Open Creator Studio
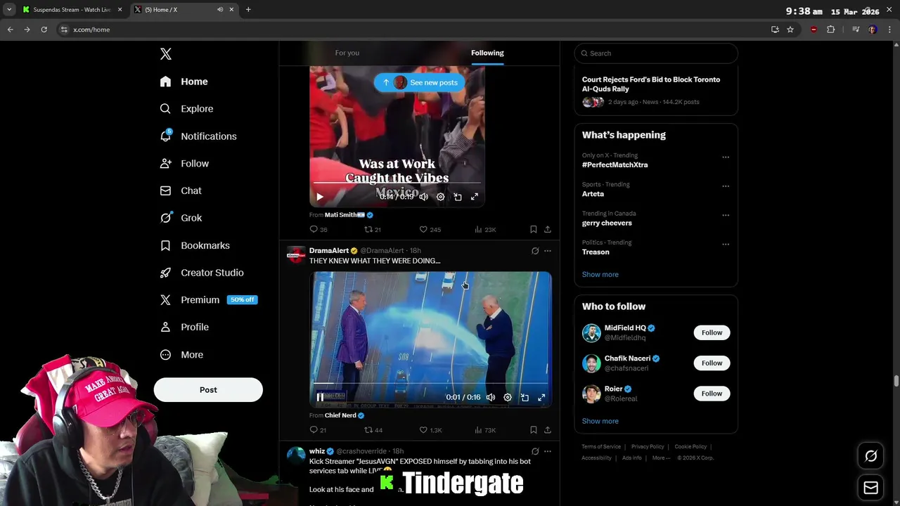This screenshot has width=900, height=506. tap(202, 273)
